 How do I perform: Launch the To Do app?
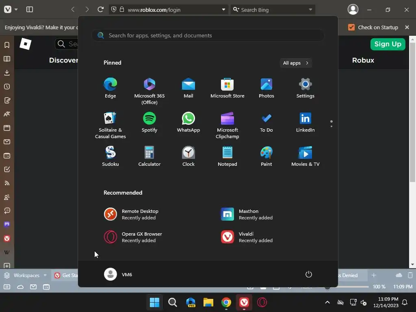(266, 122)
